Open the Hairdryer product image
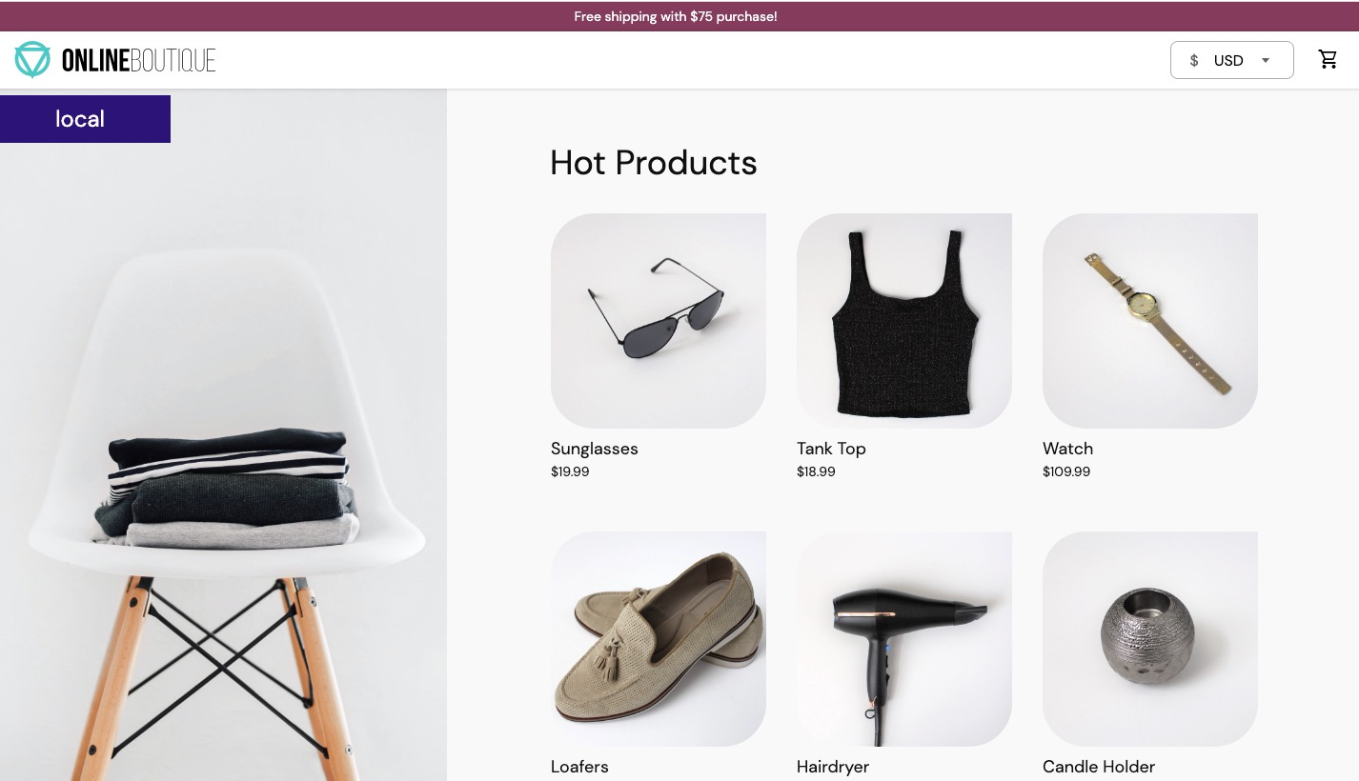Viewport: 1359px width, 781px height. point(904,639)
